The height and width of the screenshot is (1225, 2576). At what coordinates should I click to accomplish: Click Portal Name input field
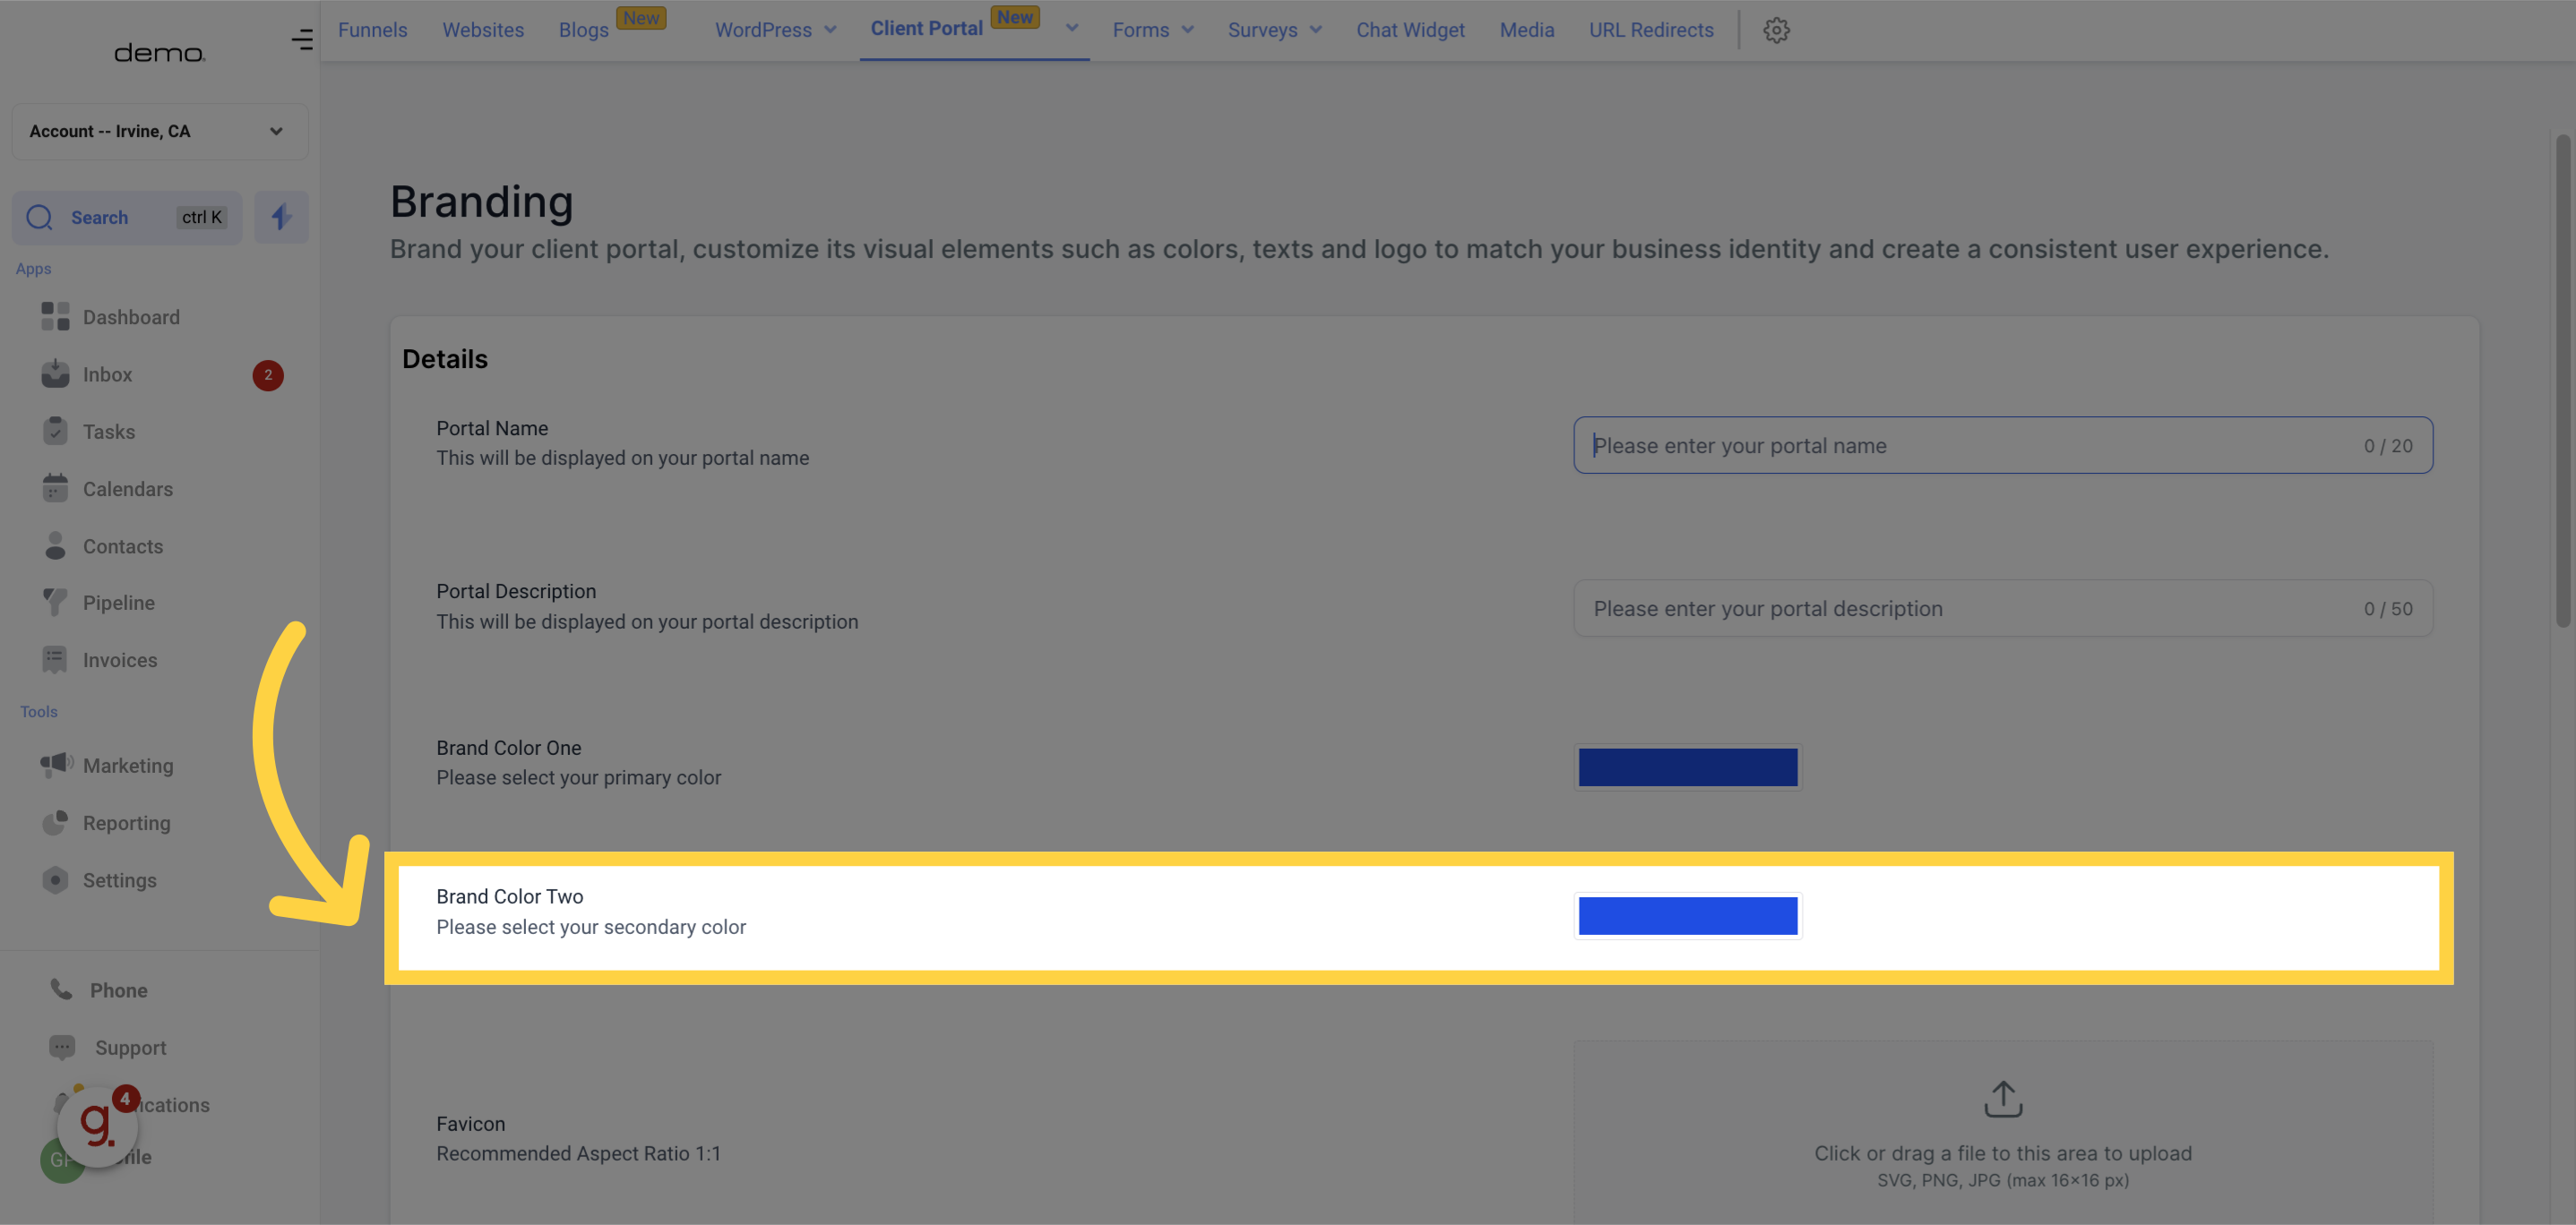[2003, 445]
